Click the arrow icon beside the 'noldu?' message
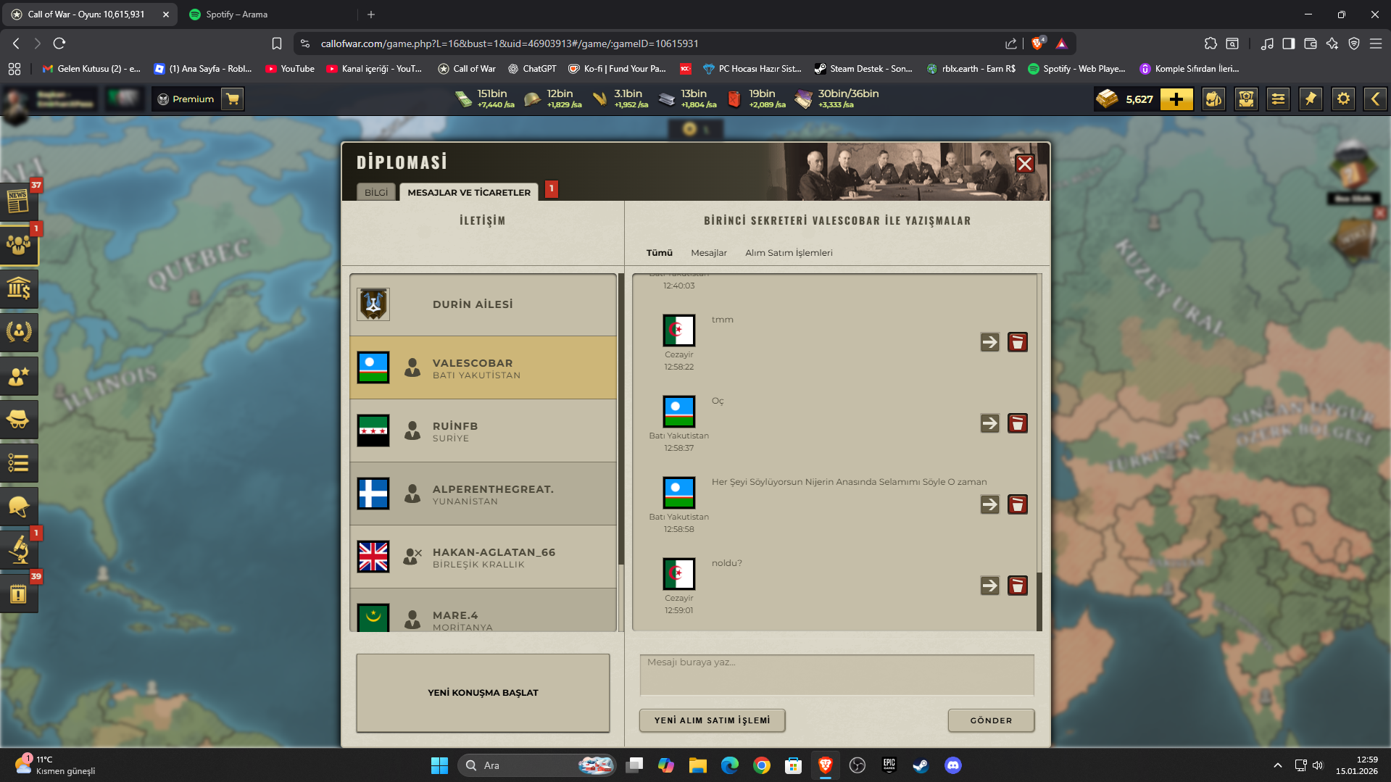This screenshot has width=1391, height=782. tap(990, 586)
